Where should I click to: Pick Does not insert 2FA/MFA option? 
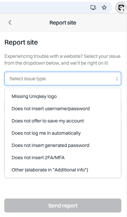(63, 157)
